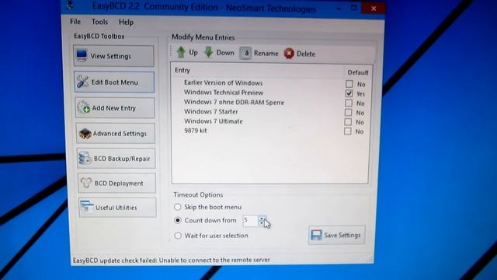Select the 9879 kit entry
This screenshot has height=280, width=497.
tap(195, 131)
